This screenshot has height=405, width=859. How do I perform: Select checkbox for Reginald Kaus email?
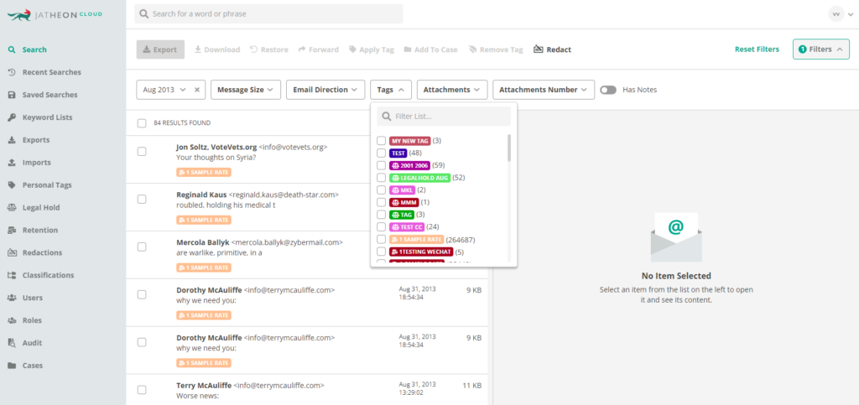tap(142, 200)
